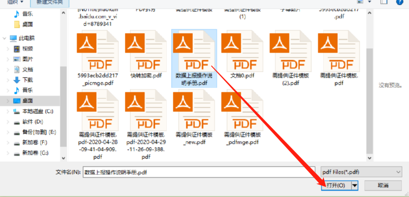
Task: Click the 新建文件夹 button
Action: pos(49,3)
